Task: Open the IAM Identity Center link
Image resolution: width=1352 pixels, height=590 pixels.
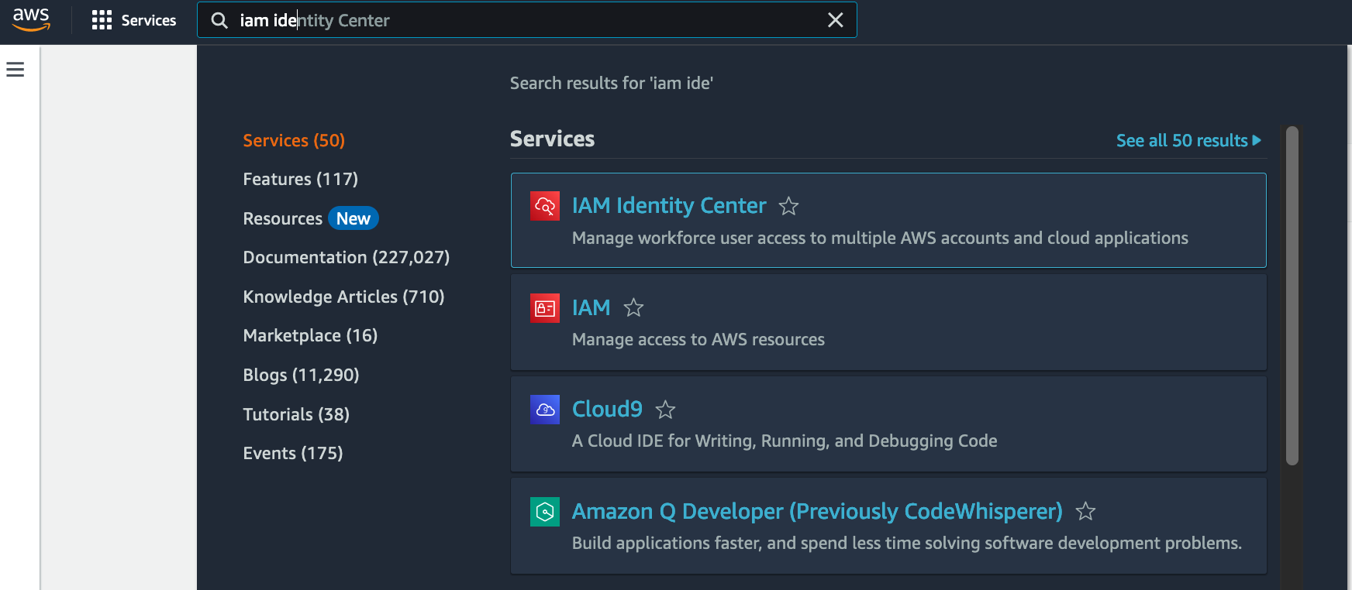Action: pos(669,205)
